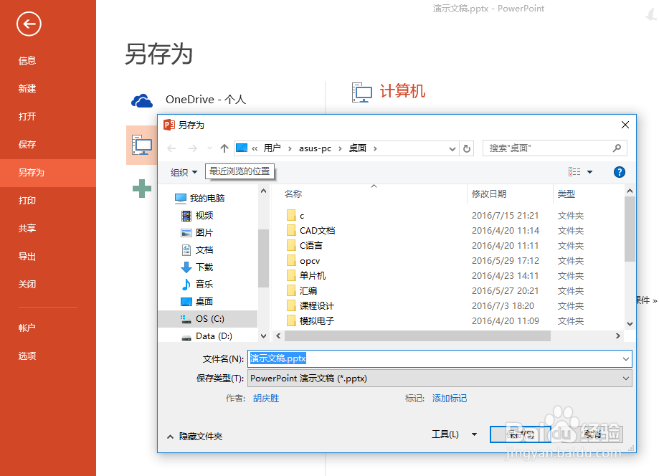Open the 组织 dropdown menu
Screen dimensions: 659x476
[x=184, y=172]
